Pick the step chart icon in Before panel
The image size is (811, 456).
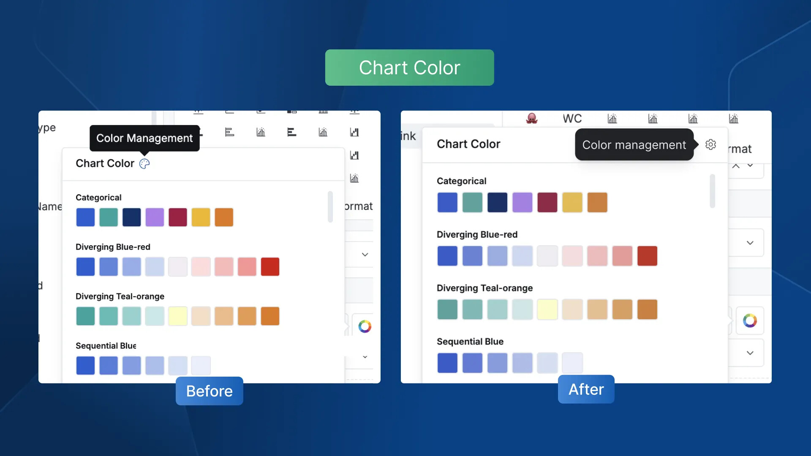click(354, 133)
